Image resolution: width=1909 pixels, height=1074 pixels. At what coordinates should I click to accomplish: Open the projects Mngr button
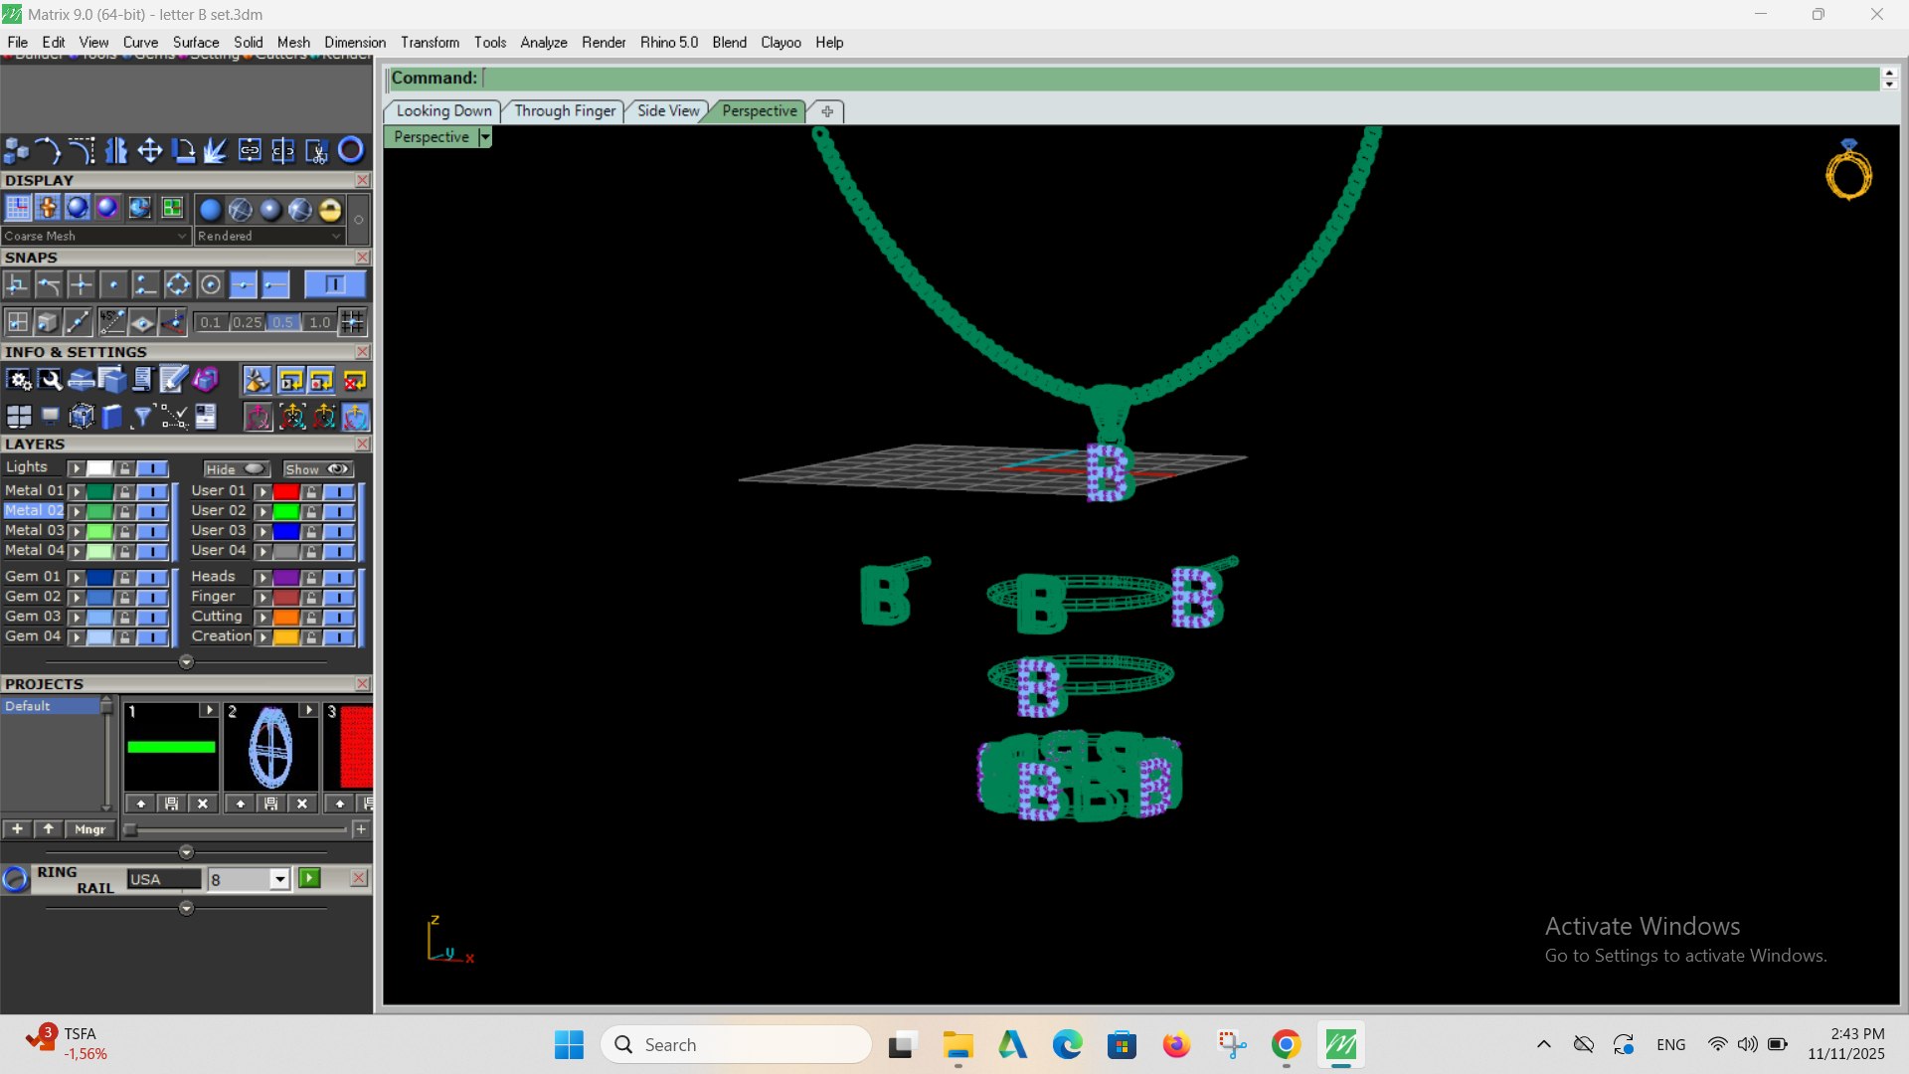tap(89, 829)
